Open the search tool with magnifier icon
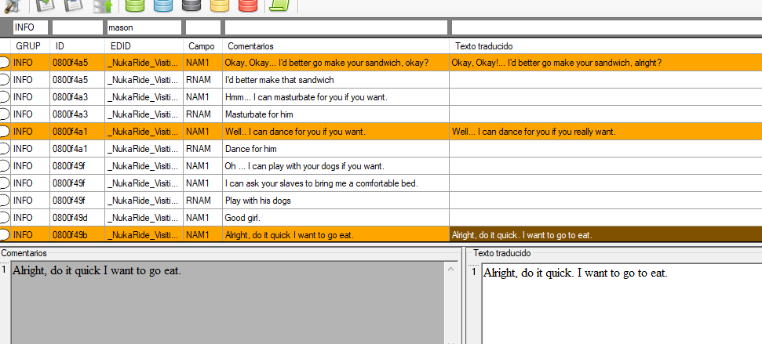Viewport: 762px width, 344px height. (11, 5)
